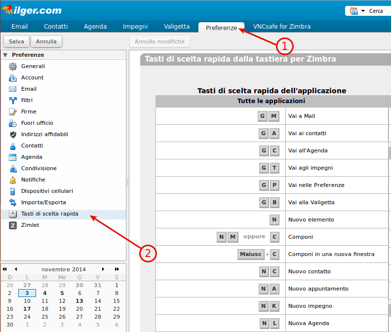This screenshot has width=391, height=332.
Task: Click the Zimlet Z icon
Action: [13, 225]
